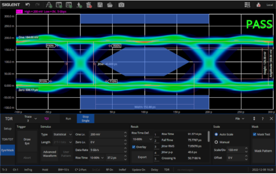Screen dimensions: 276x174
Task: Click the Advanced Waveform button
Action: pyautogui.click(x=50, y=154)
